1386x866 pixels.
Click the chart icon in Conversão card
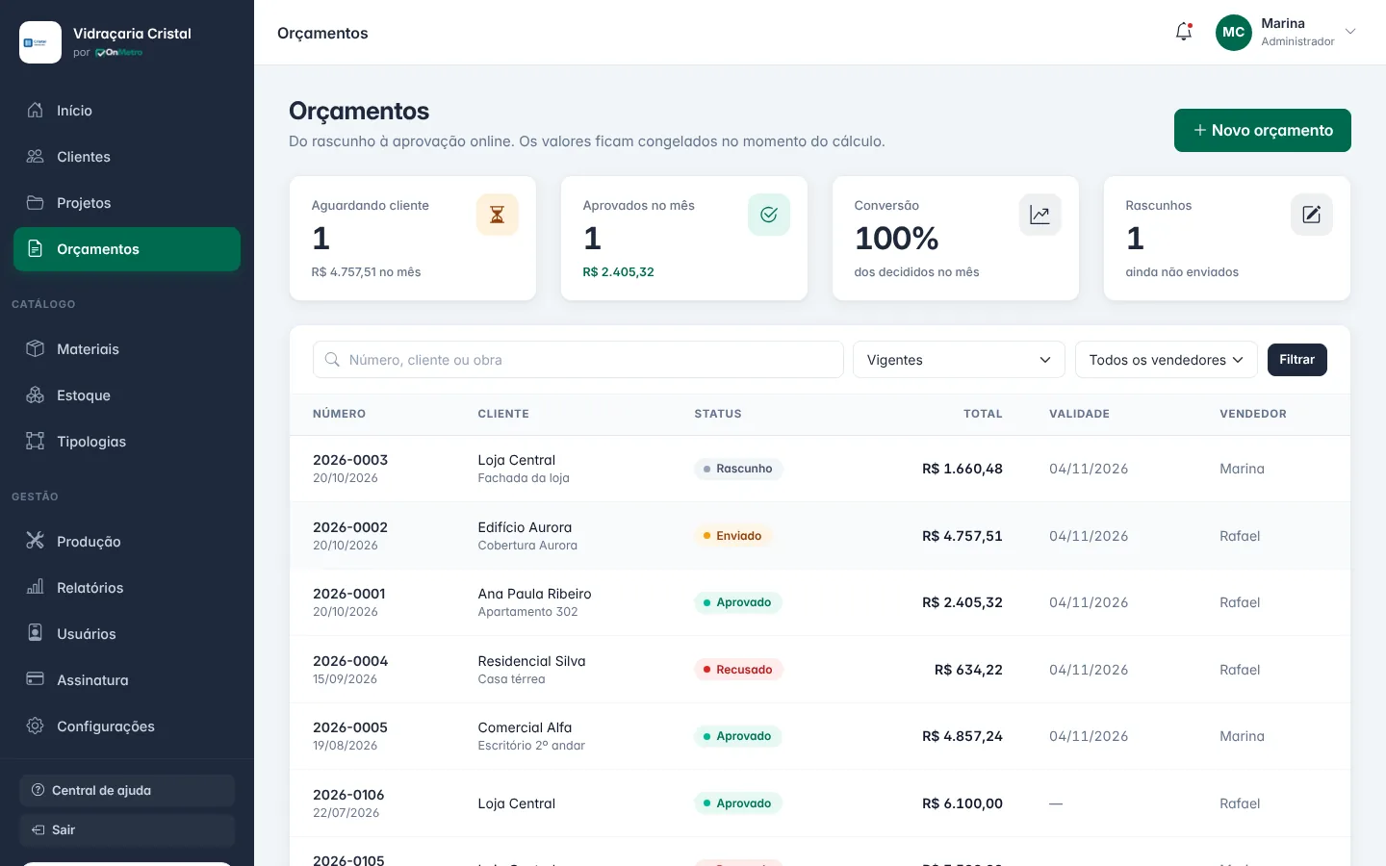pos(1040,215)
